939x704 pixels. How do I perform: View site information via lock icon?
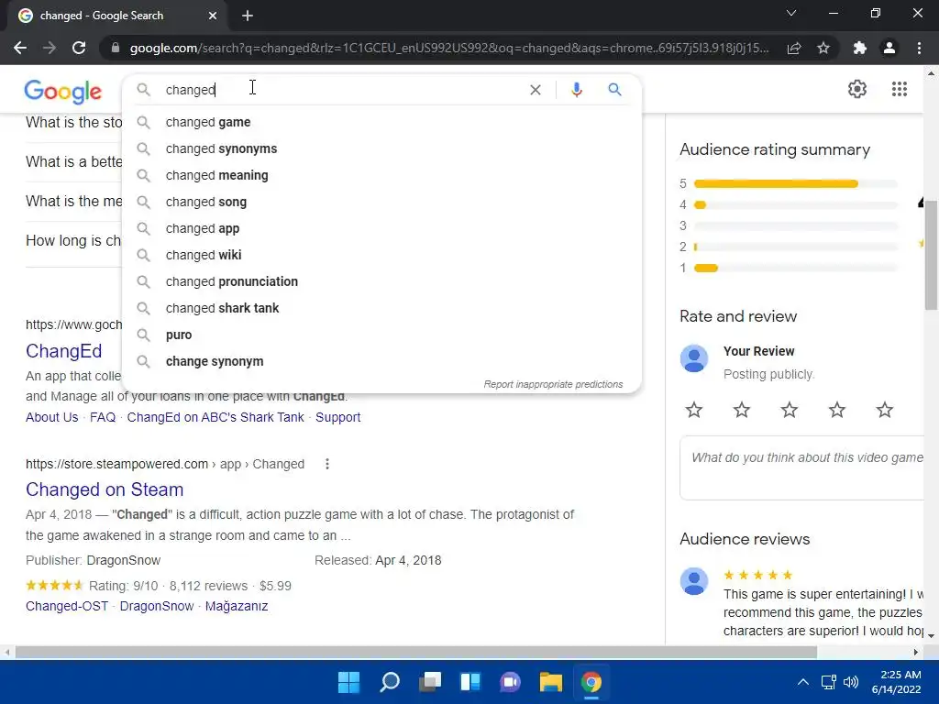116,48
